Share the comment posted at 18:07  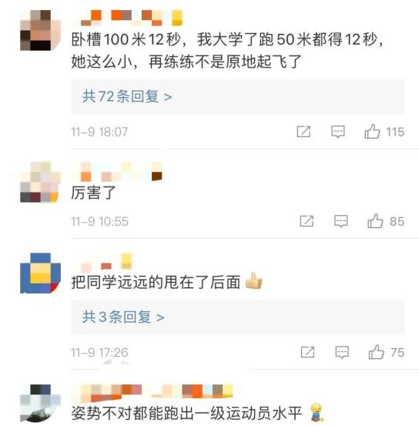point(303,132)
